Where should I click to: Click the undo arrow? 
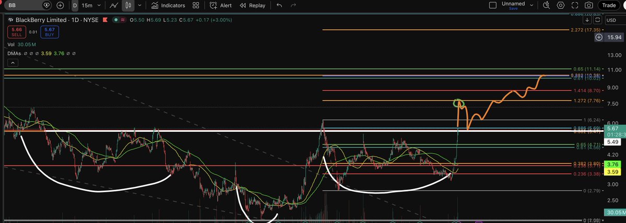279,5
